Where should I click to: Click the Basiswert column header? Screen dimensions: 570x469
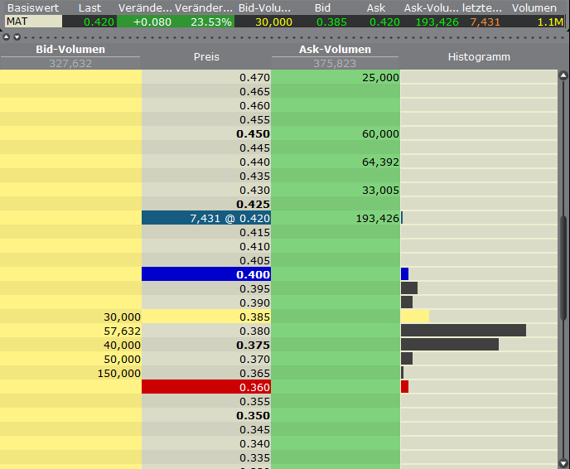32,7
